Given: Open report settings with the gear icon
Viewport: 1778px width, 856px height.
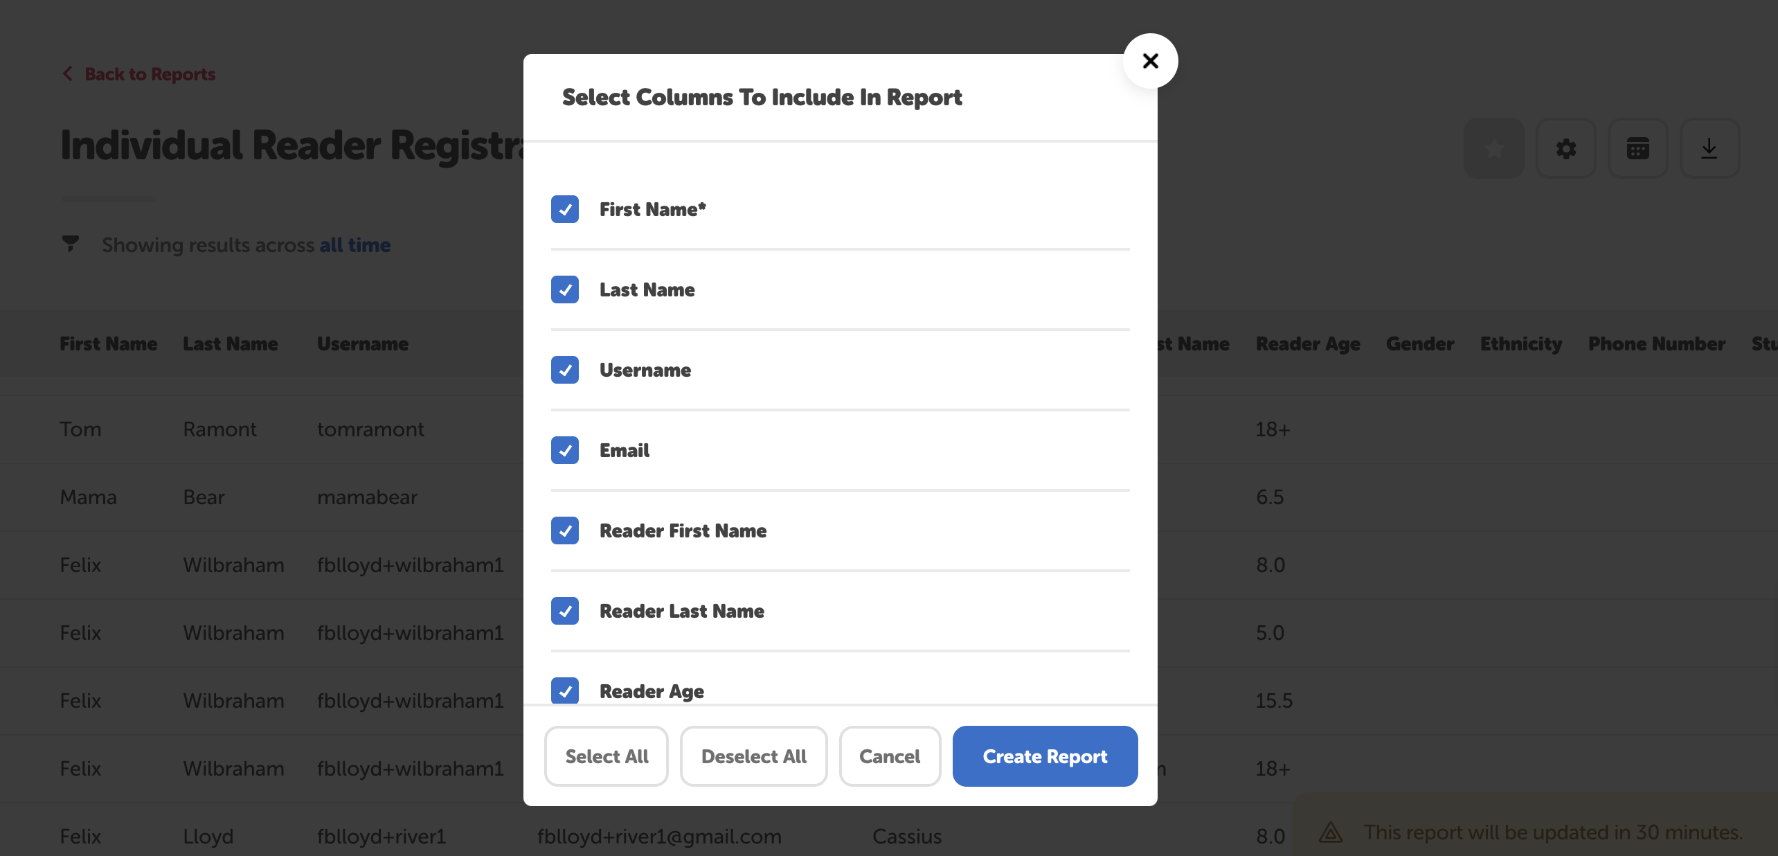Looking at the screenshot, I should tap(1566, 148).
